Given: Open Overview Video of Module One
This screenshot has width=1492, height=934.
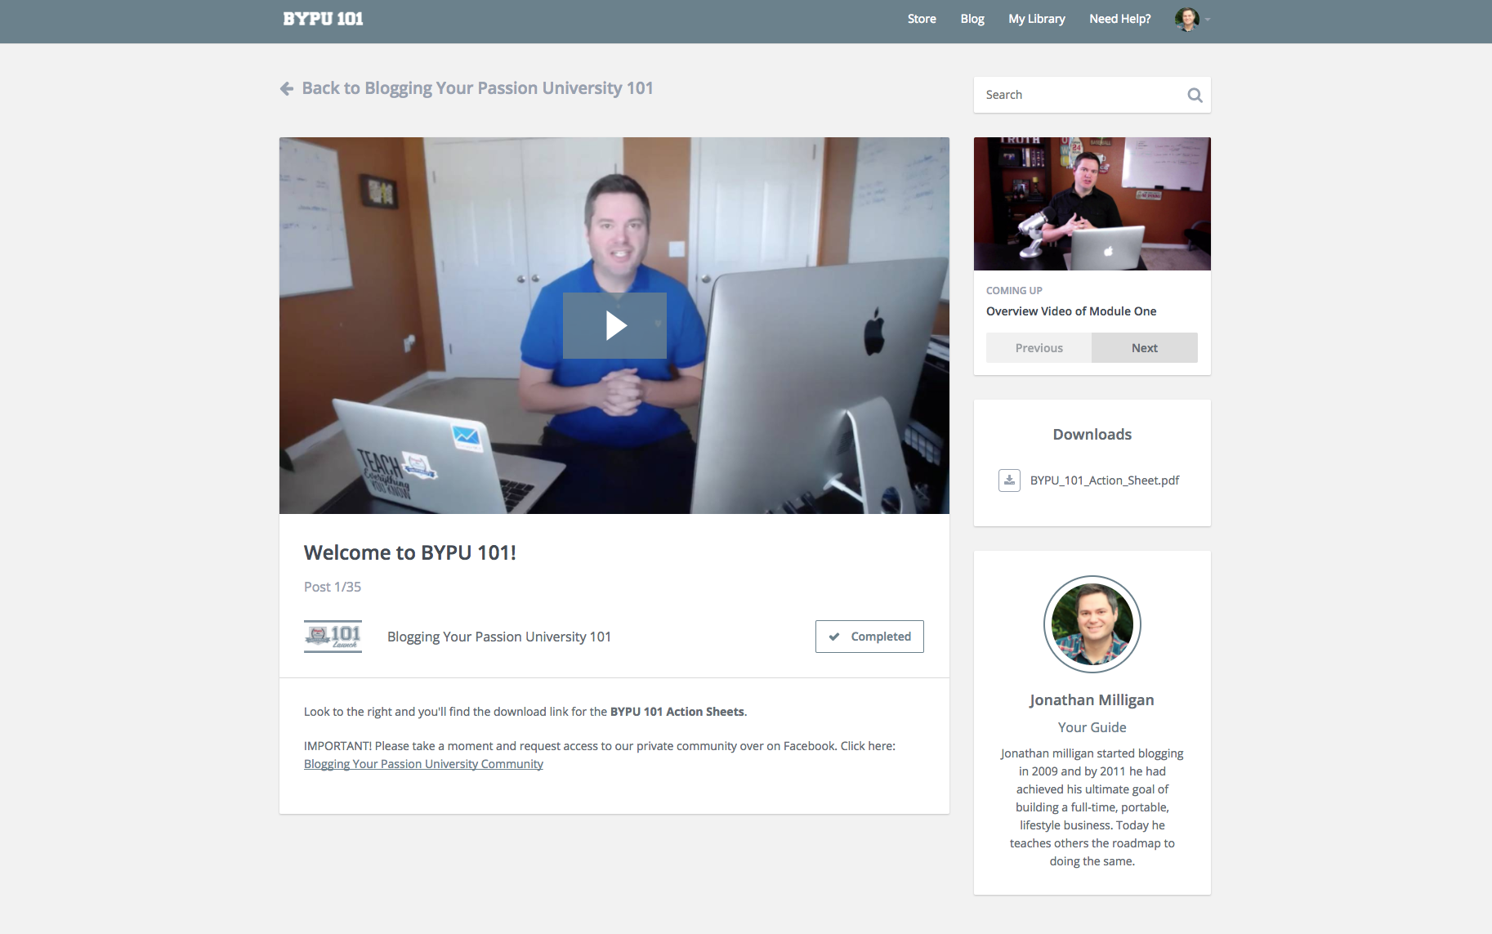Looking at the screenshot, I should [x=1070, y=311].
